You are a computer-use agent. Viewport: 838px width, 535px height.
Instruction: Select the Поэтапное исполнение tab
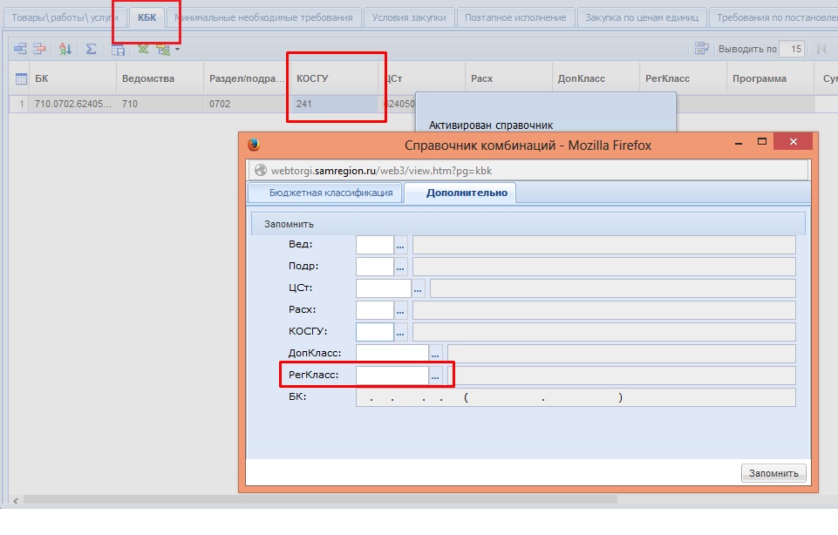[514, 17]
